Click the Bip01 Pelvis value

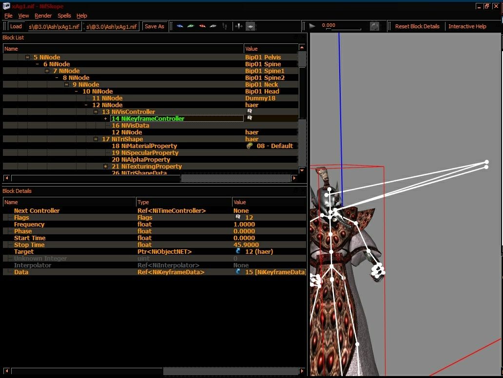coord(263,57)
